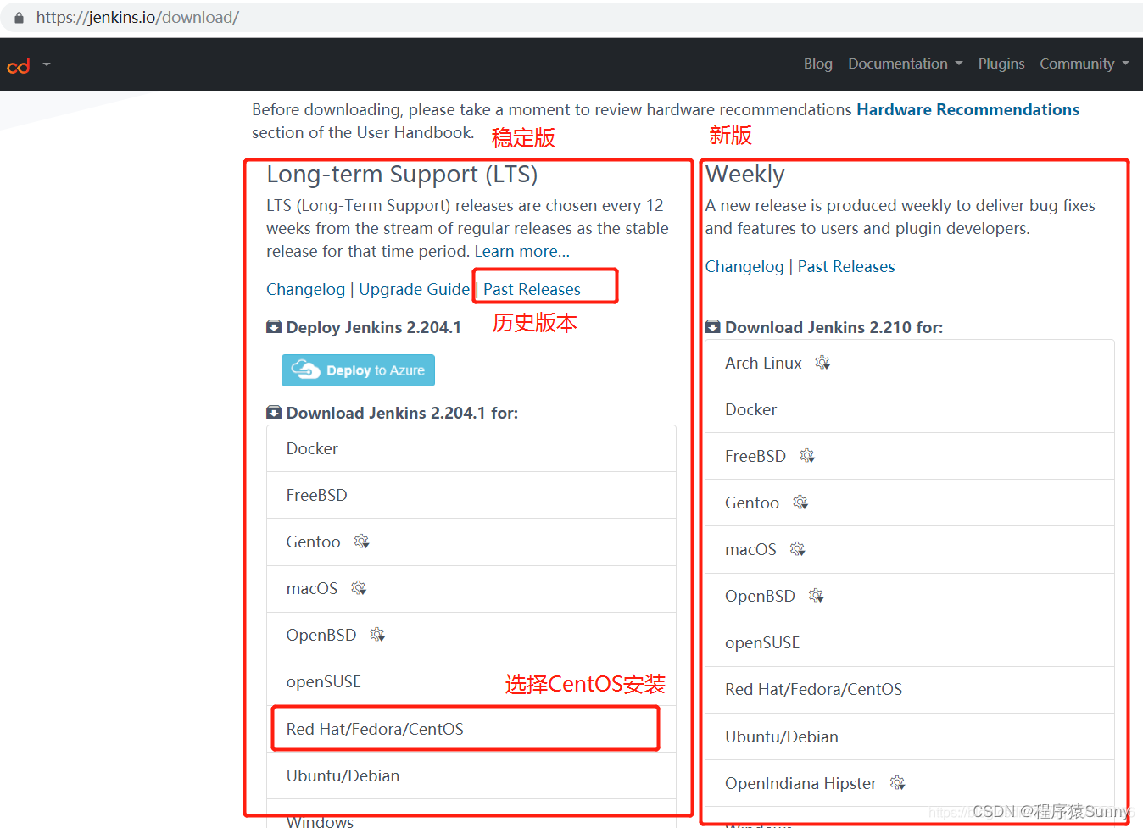Expand the Community dropdown menu
The width and height of the screenshot is (1143, 828).
pos(1084,64)
